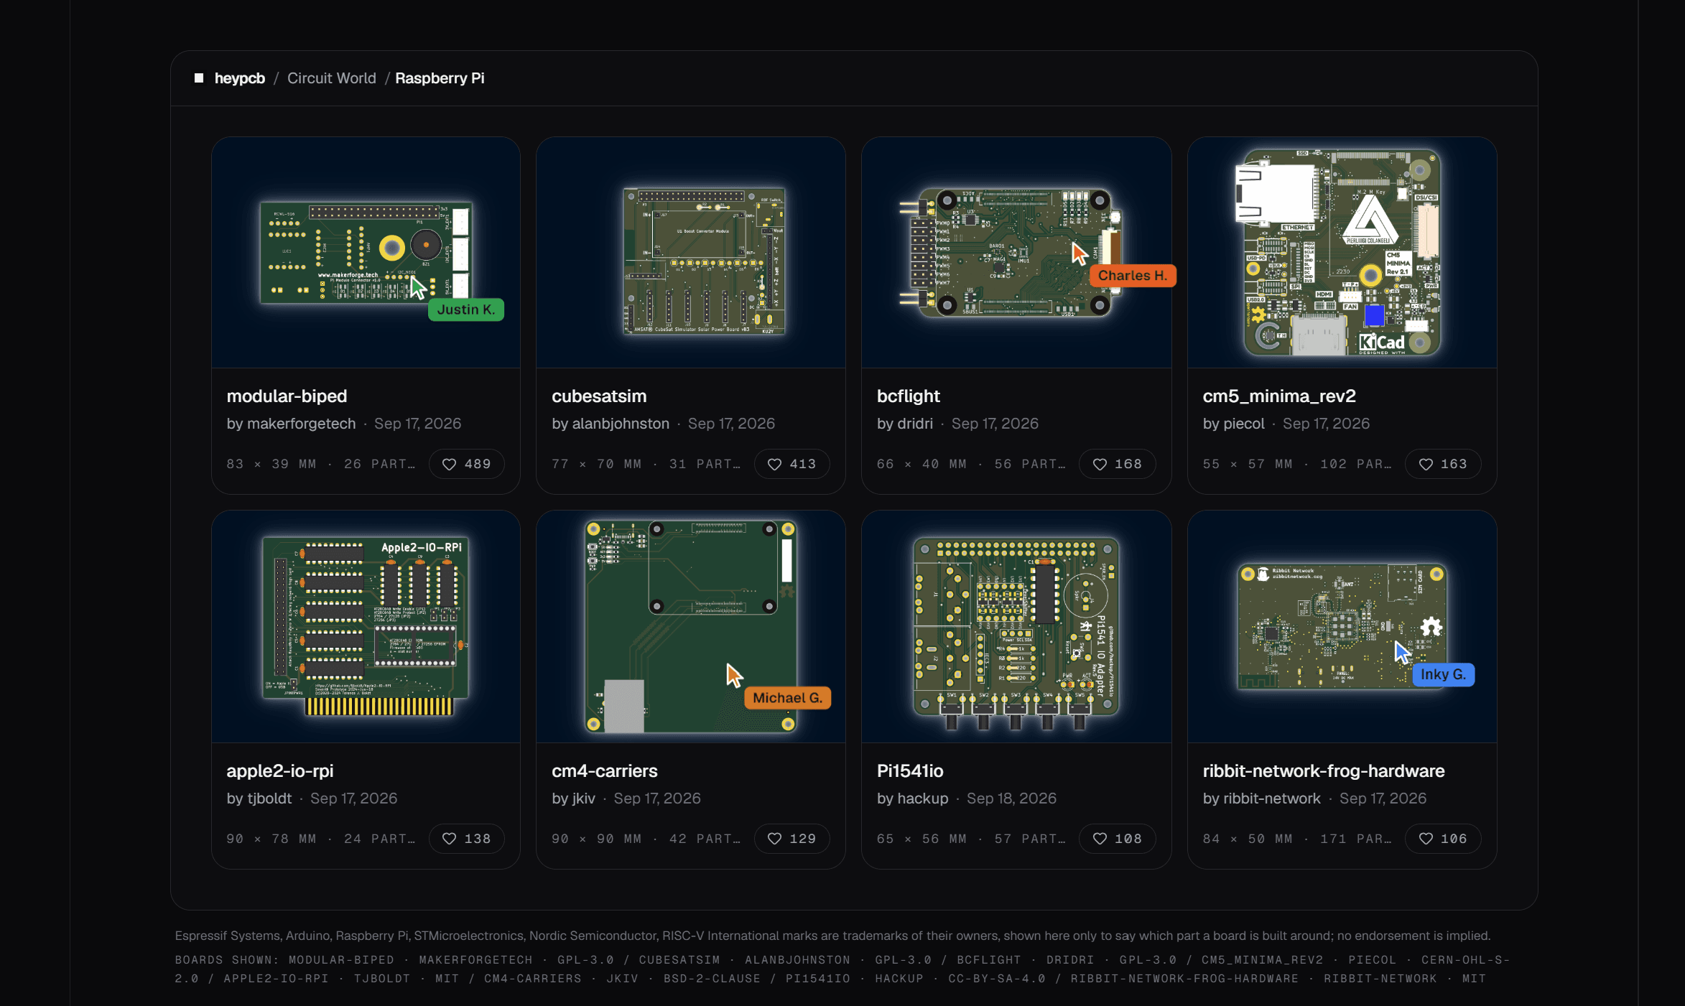Open apple2-io-rpi project title
Image resolution: width=1685 pixels, height=1006 pixels.
(x=280, y=771)
